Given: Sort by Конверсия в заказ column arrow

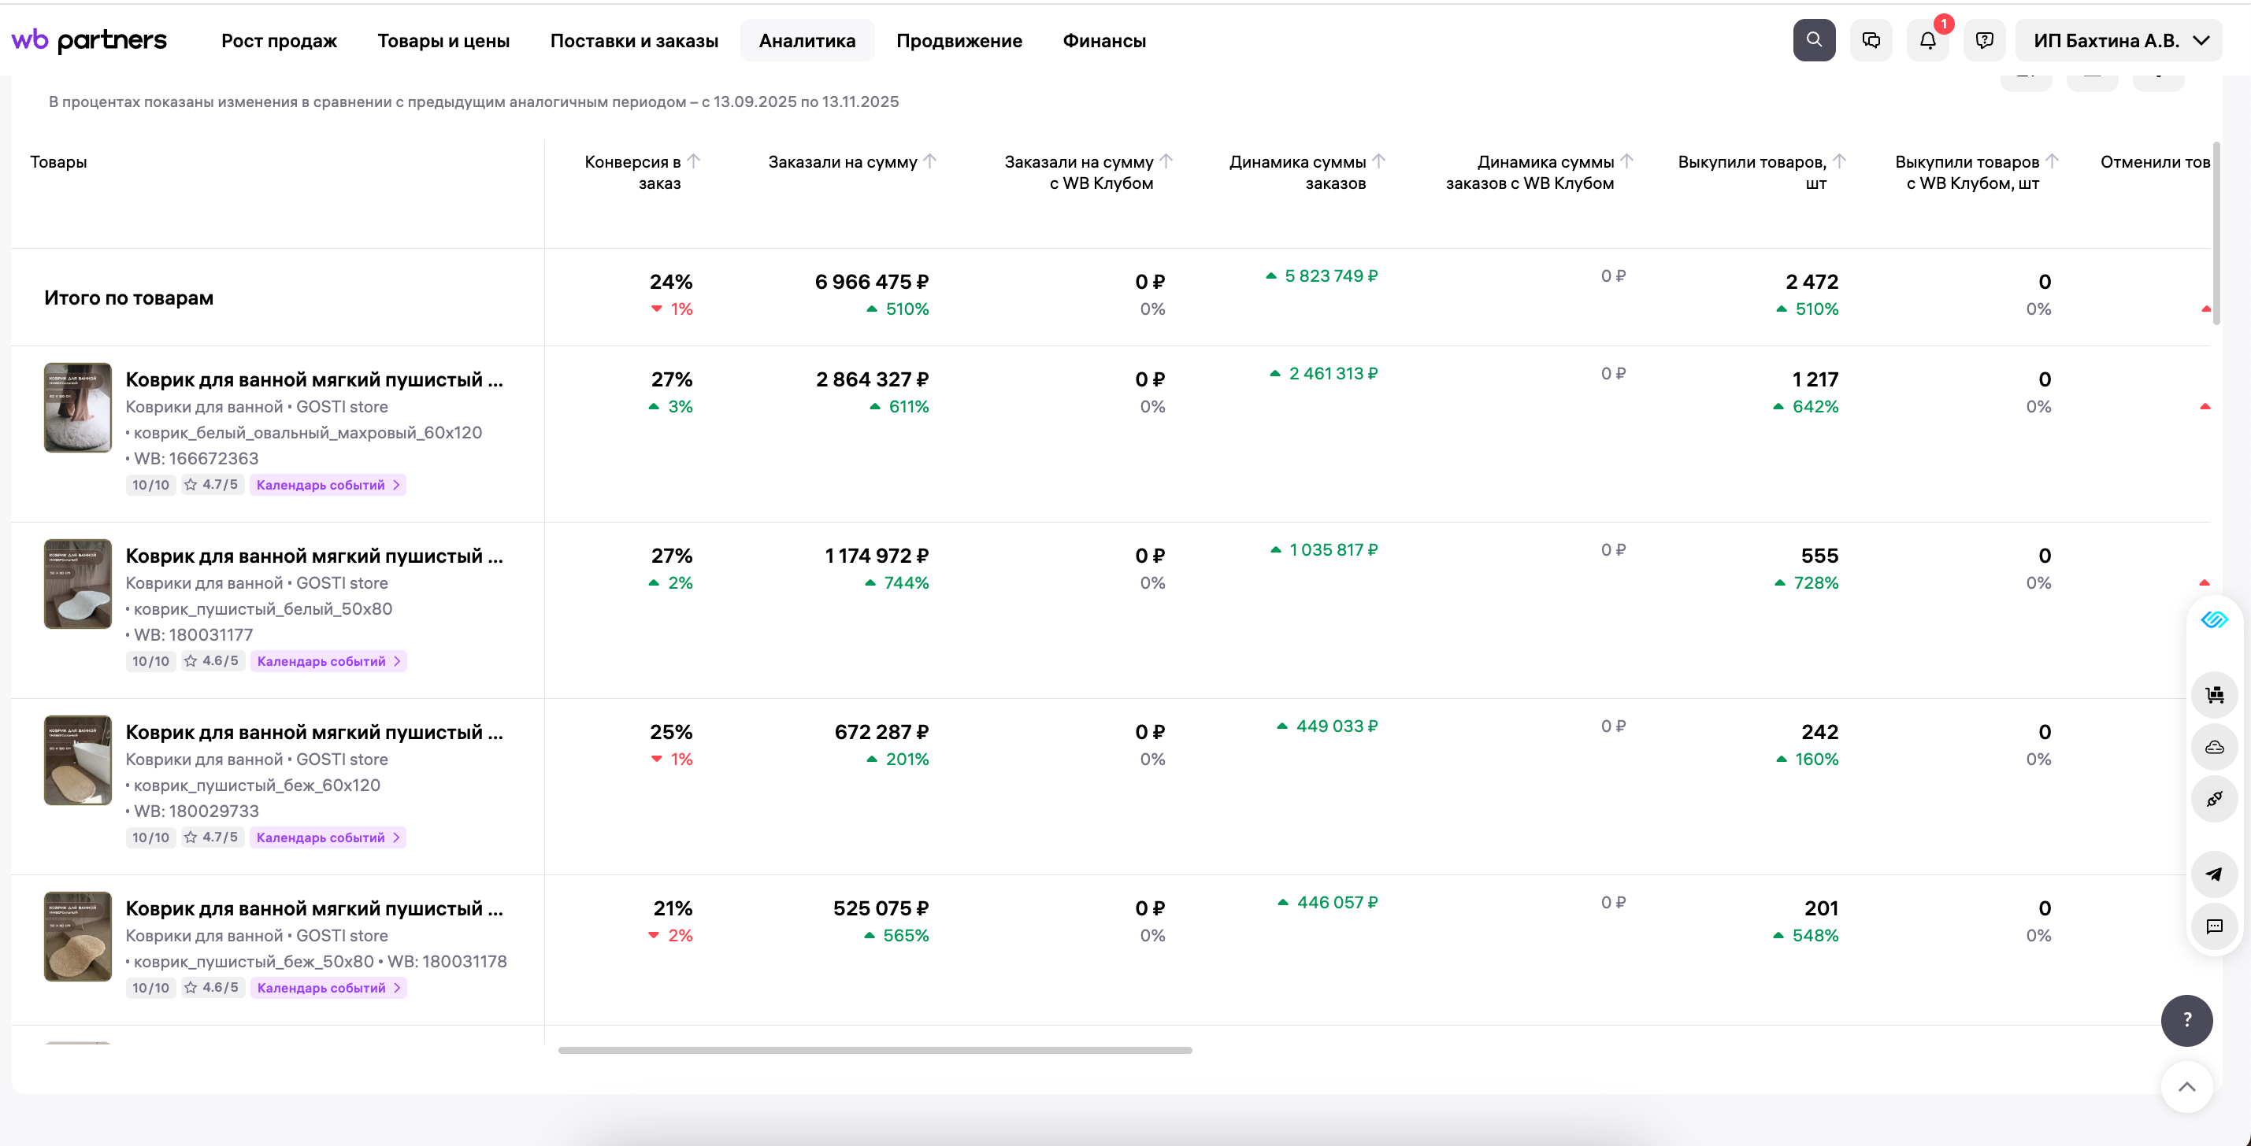Looking at the screenshot, I should 694,161.
